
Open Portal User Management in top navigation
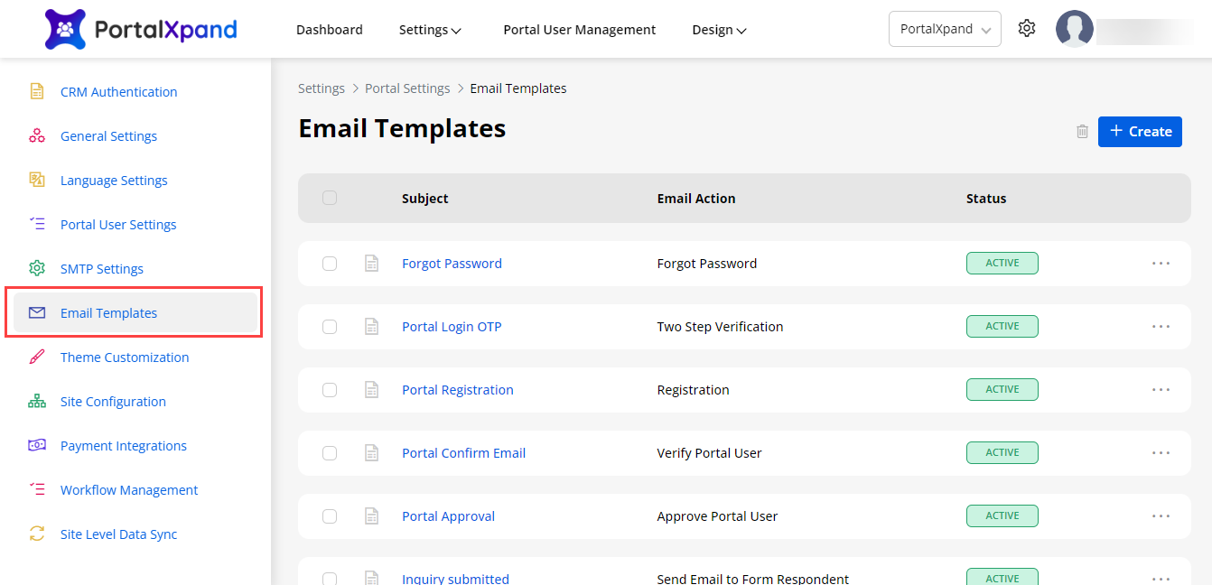(x=579, y=30)
